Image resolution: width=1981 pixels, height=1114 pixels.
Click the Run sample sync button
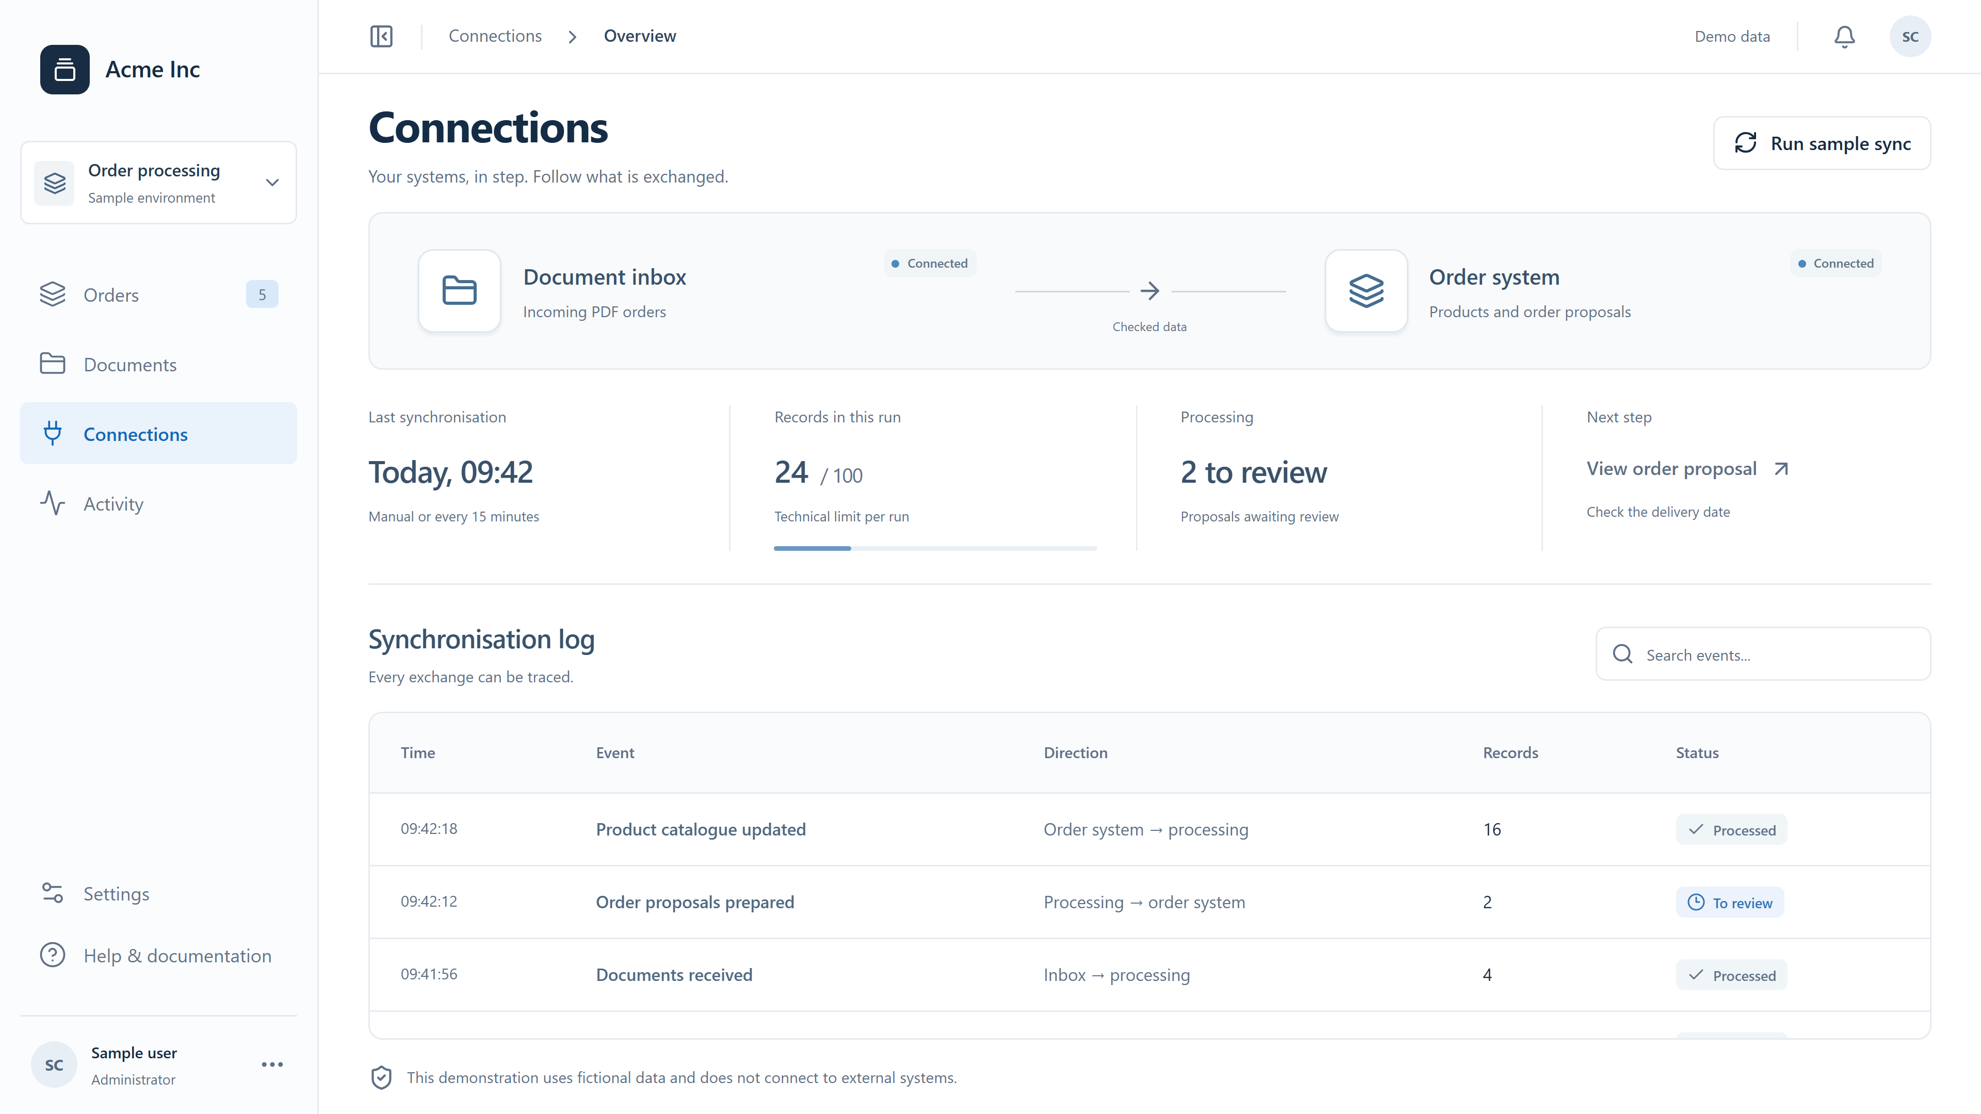1822,143
